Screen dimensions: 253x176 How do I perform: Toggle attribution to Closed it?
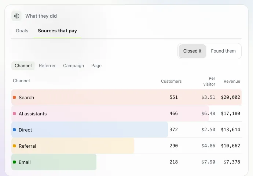click(x=192, y=51)
